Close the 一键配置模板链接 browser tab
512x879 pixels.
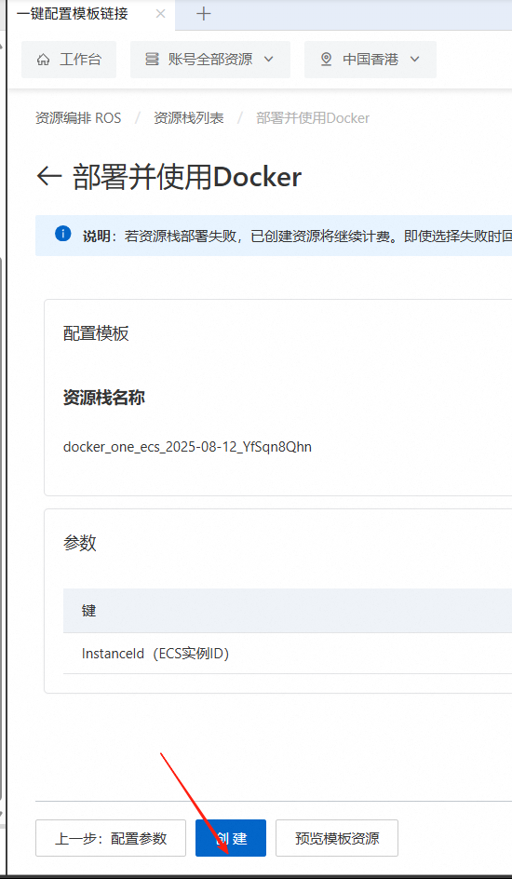pyautogui.click(x=160, y=14)
